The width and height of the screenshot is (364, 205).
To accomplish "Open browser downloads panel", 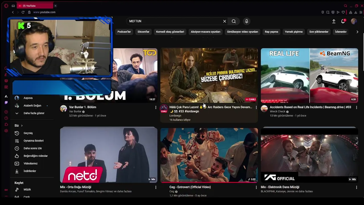I will click(355, 12).
